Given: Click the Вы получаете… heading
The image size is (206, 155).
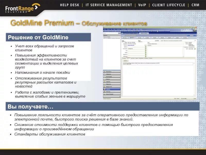Looking at the screenshot, I should [30, 106].
